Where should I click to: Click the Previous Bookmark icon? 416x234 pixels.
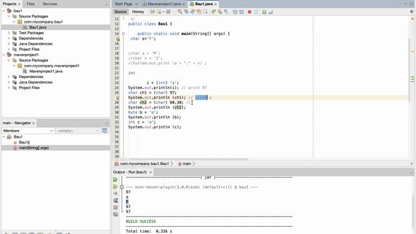pos(214,12)
